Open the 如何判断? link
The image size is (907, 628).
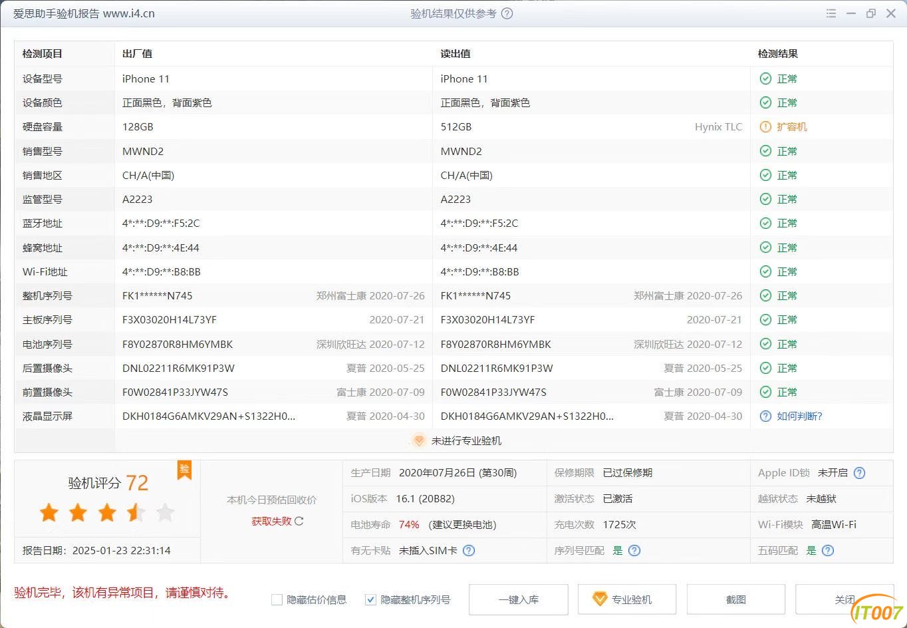(x=800, y=416)
